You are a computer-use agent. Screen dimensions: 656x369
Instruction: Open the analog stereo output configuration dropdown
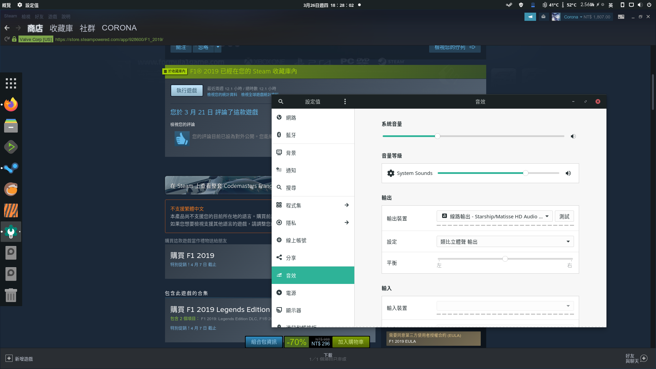(x=505, y=242)
